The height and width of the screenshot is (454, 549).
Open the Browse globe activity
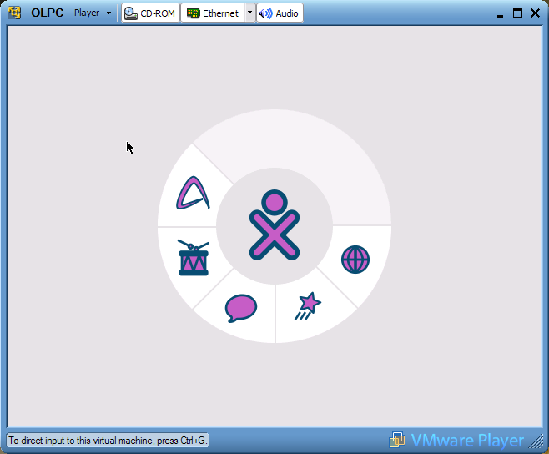point(355,260)
